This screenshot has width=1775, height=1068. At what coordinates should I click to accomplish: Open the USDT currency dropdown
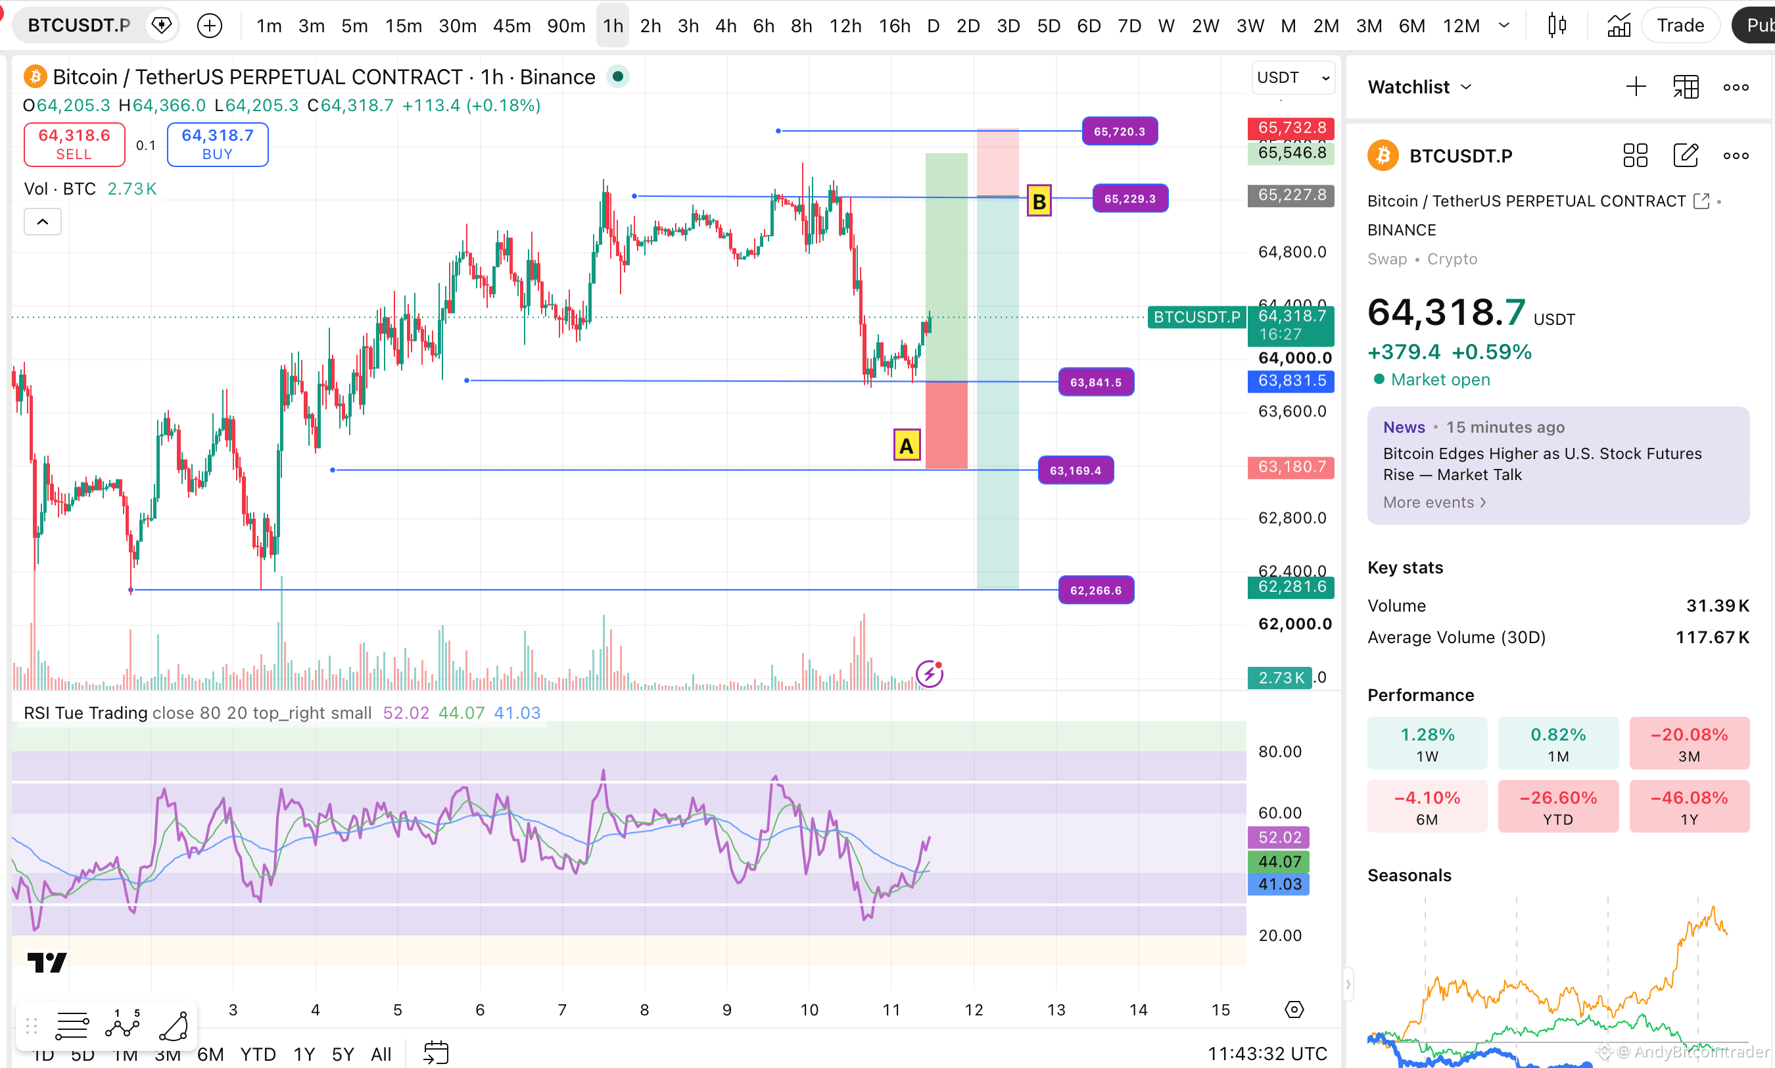pyautogui.click(x=1293, y=78)
